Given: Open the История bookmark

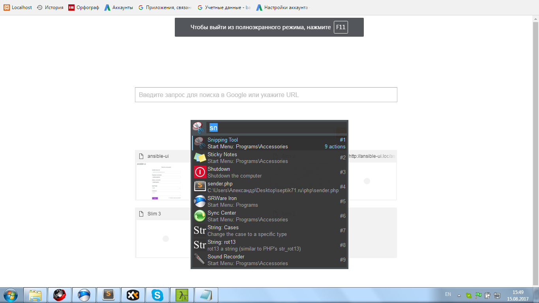Looking at the screenshot, I should coord(50,7).
